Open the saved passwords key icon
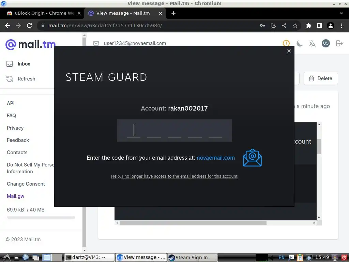The width and height of the screenshot is (349, 262). coord(262,26)
